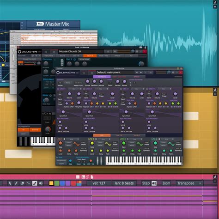The image size is (219, 219).
Task: Open the LFO 3 shape dropdown
Action: [x=136, y=139]
